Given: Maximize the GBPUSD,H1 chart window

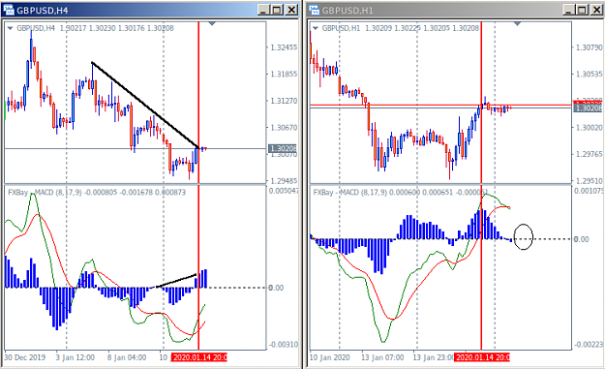Looking at the screenshot, I should 582,10.
